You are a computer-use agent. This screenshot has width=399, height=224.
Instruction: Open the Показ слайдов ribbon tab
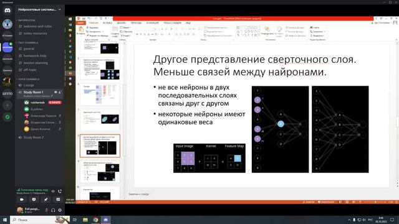click(x=172, y=23)
